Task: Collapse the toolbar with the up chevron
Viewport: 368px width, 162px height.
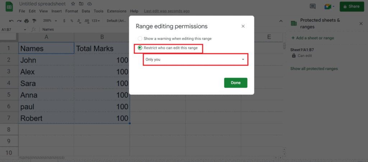Action: click(281, 21)
